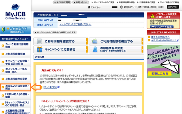Click the ログアウト logout button
The height and width of the screenshot is (114, 182).
point(173,7)
